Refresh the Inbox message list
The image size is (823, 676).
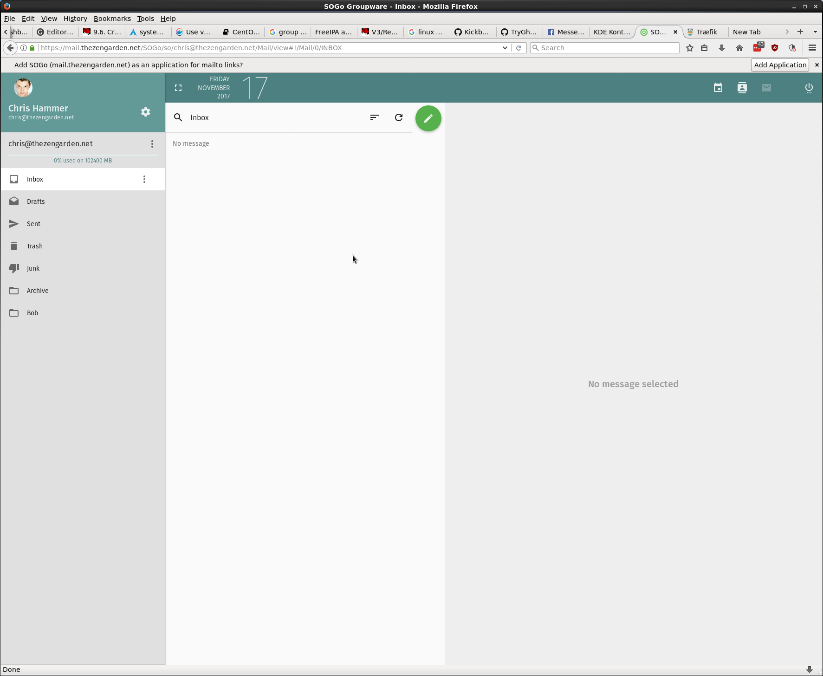point(398,117)
